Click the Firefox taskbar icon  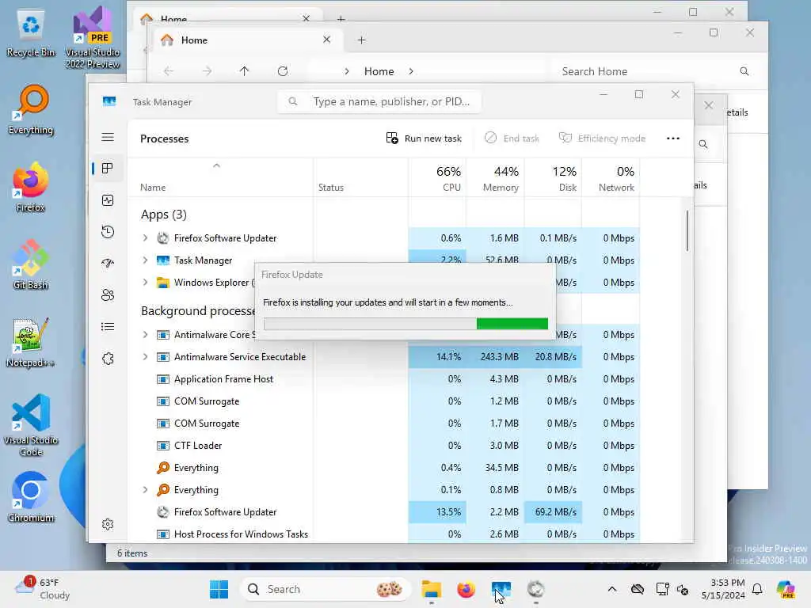point(466,589)
